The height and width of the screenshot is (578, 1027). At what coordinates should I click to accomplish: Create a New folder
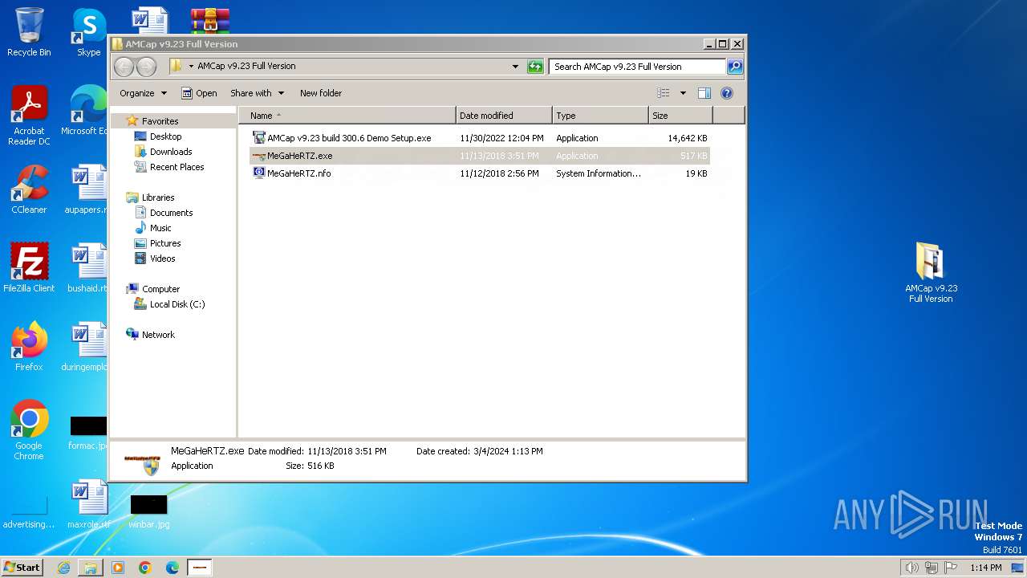pos(321,93)
